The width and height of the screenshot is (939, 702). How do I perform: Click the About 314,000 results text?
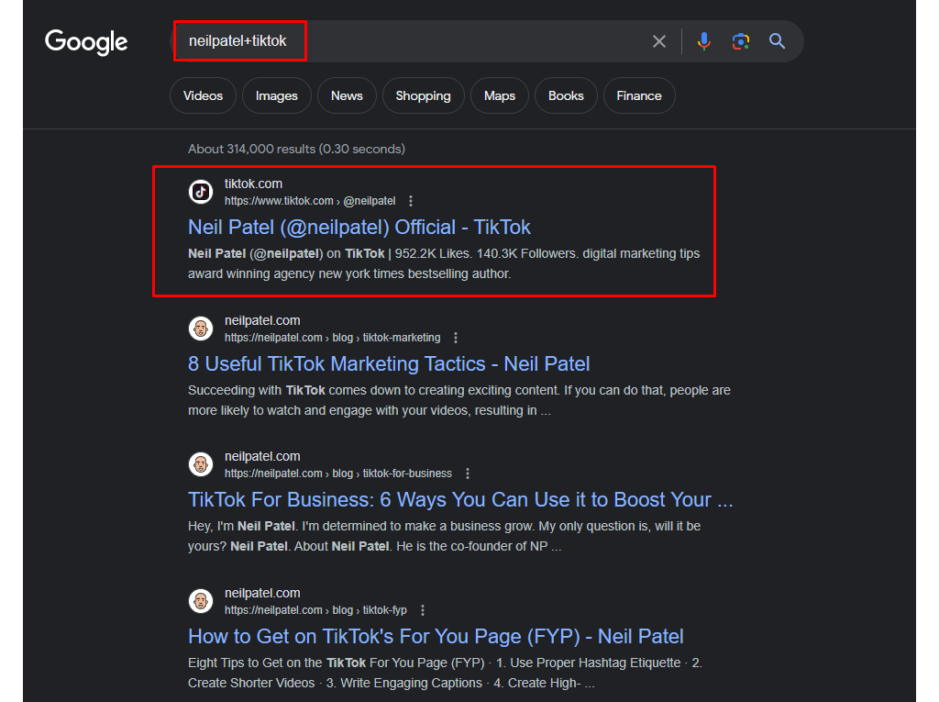pos(296,149)
